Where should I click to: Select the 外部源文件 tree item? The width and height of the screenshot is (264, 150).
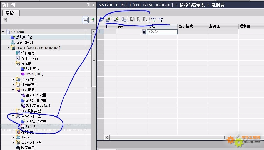click(29, 85)
